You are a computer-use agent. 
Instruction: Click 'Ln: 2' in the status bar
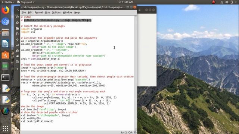coord(124,133)
